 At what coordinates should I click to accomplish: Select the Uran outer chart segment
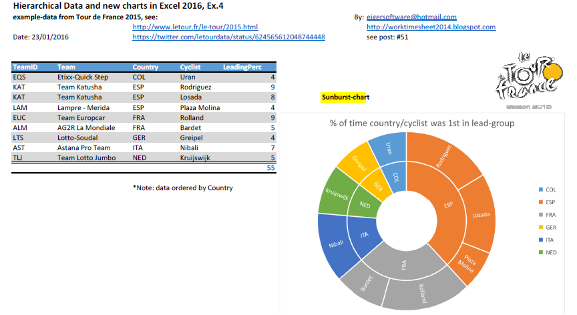point(388,148)
